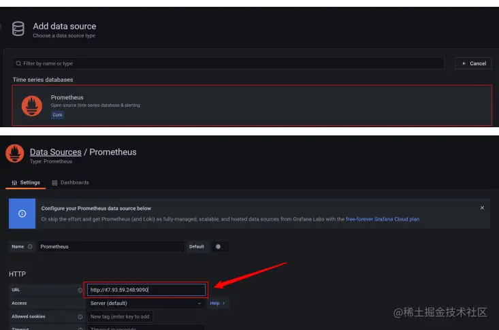499x330 pixels.
Task: Click the URL input field with http://47.93.59.248:9090
Action: (x=146, y=290)
